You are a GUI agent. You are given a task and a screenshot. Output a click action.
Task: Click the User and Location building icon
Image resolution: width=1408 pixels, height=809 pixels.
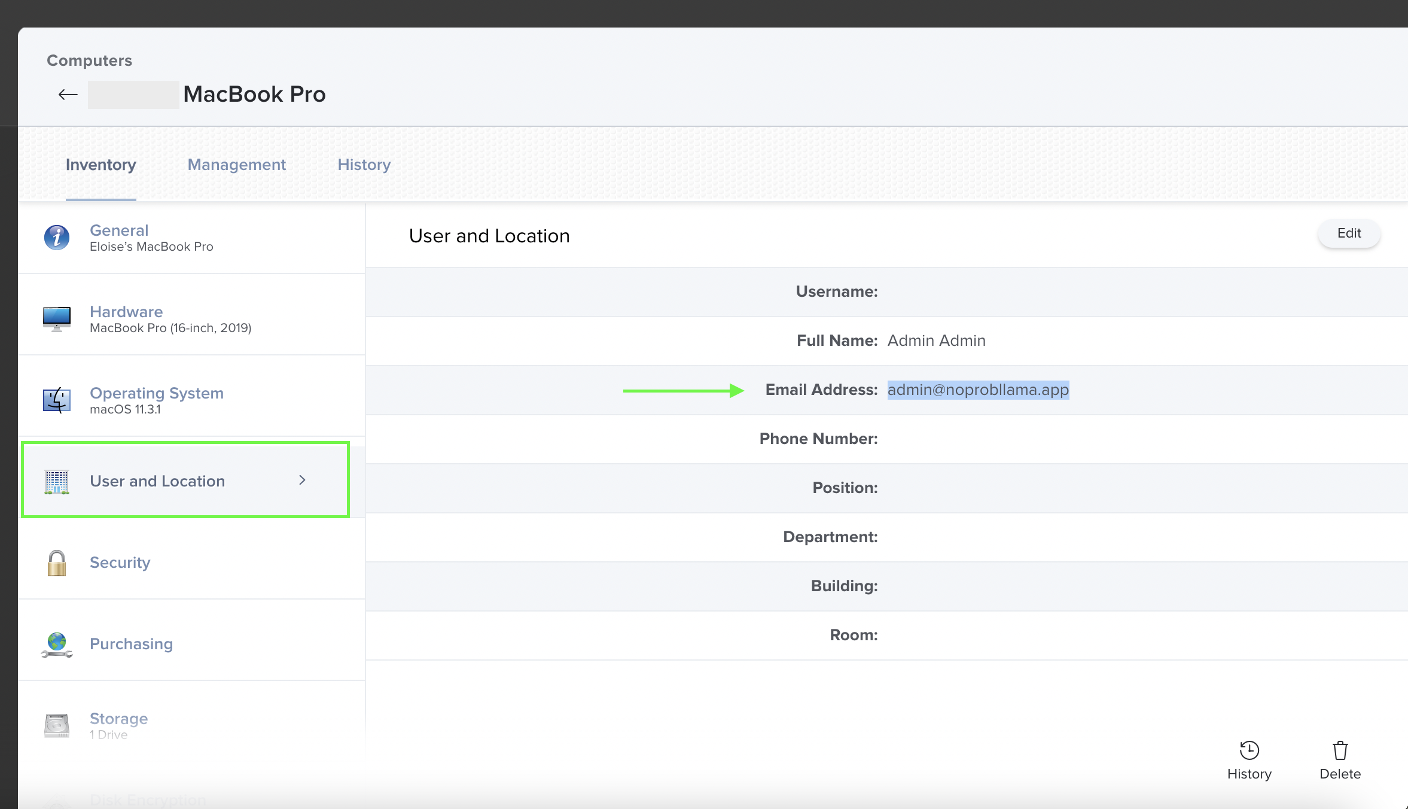coord(57,482)
